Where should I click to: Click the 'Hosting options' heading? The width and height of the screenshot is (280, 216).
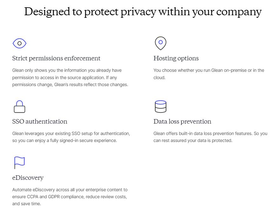coord(176,58)
